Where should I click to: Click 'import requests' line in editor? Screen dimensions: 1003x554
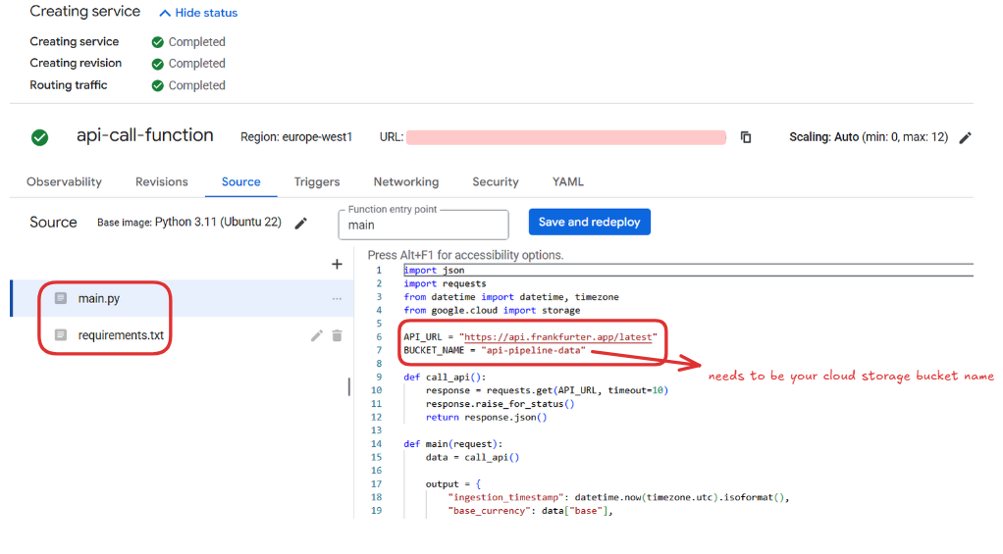point(445,283)
